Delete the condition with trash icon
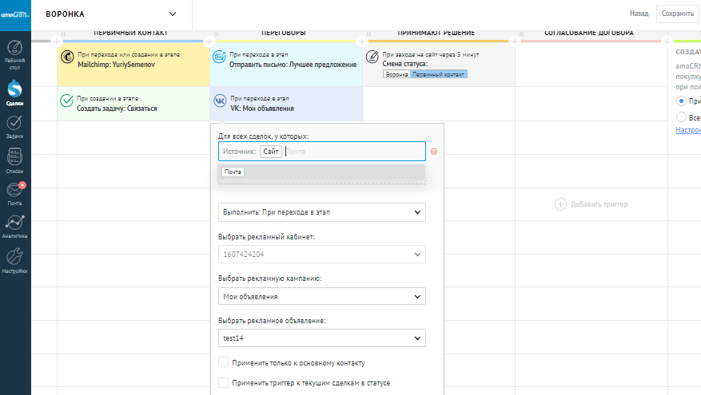Screen dimensions: 701x395 pyautogui.click(x=434, y=151)
